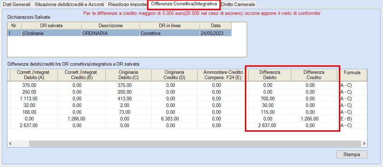Click Corrett./Integrat. Credito (B) column header
The height and width of the screenshot is (167, 383).
tap(81, 75)
